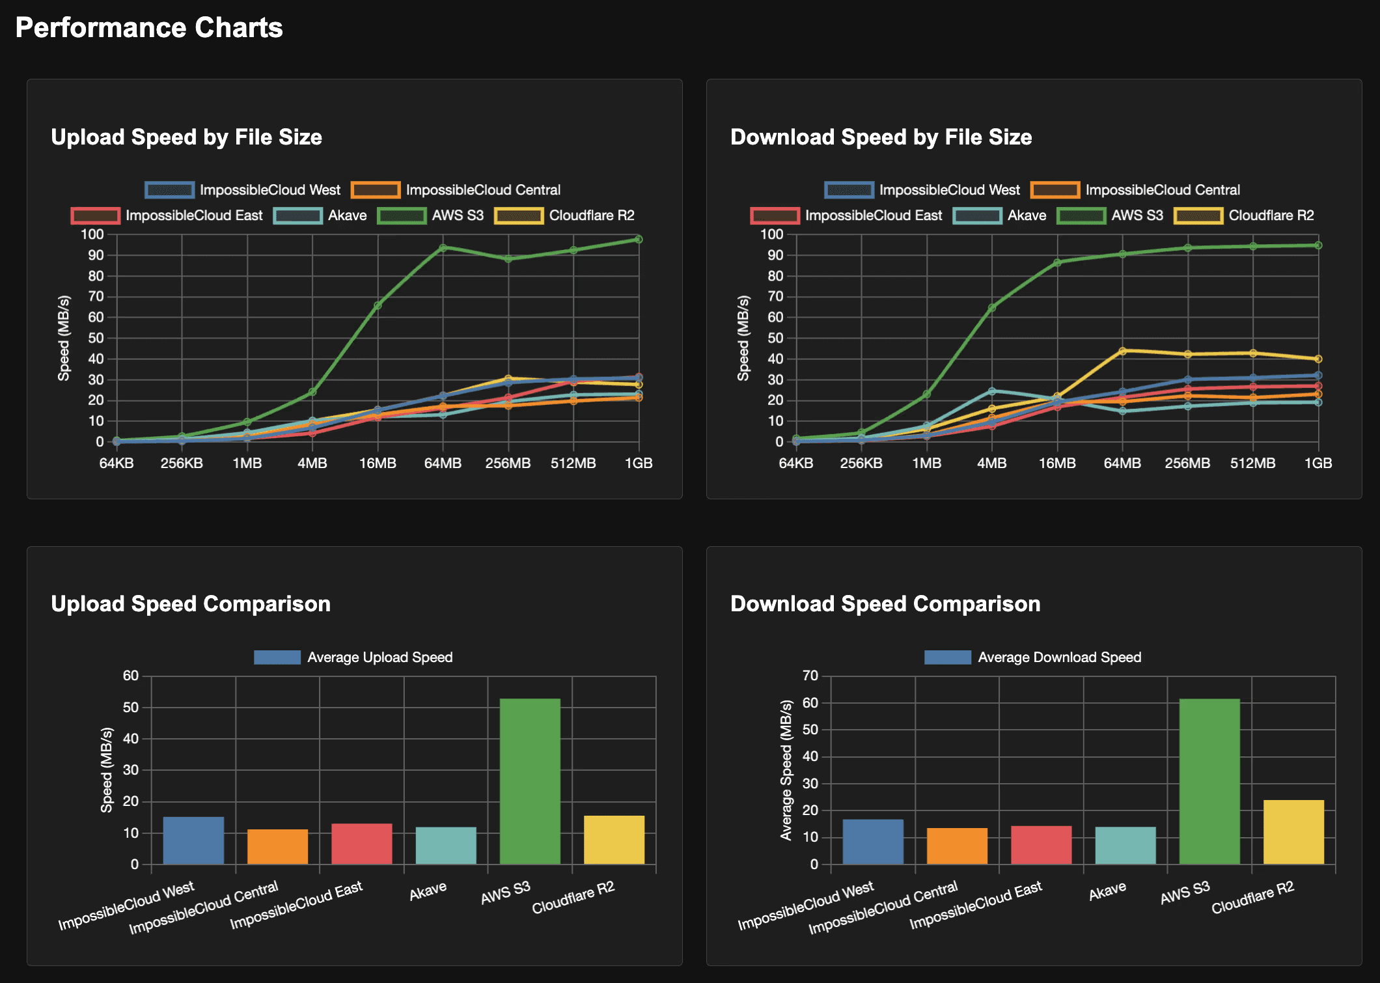Click Cloudflare R2 upload data point at 256MB
1380x983 pixels.
pyautogui.click(x=508, y=378)
